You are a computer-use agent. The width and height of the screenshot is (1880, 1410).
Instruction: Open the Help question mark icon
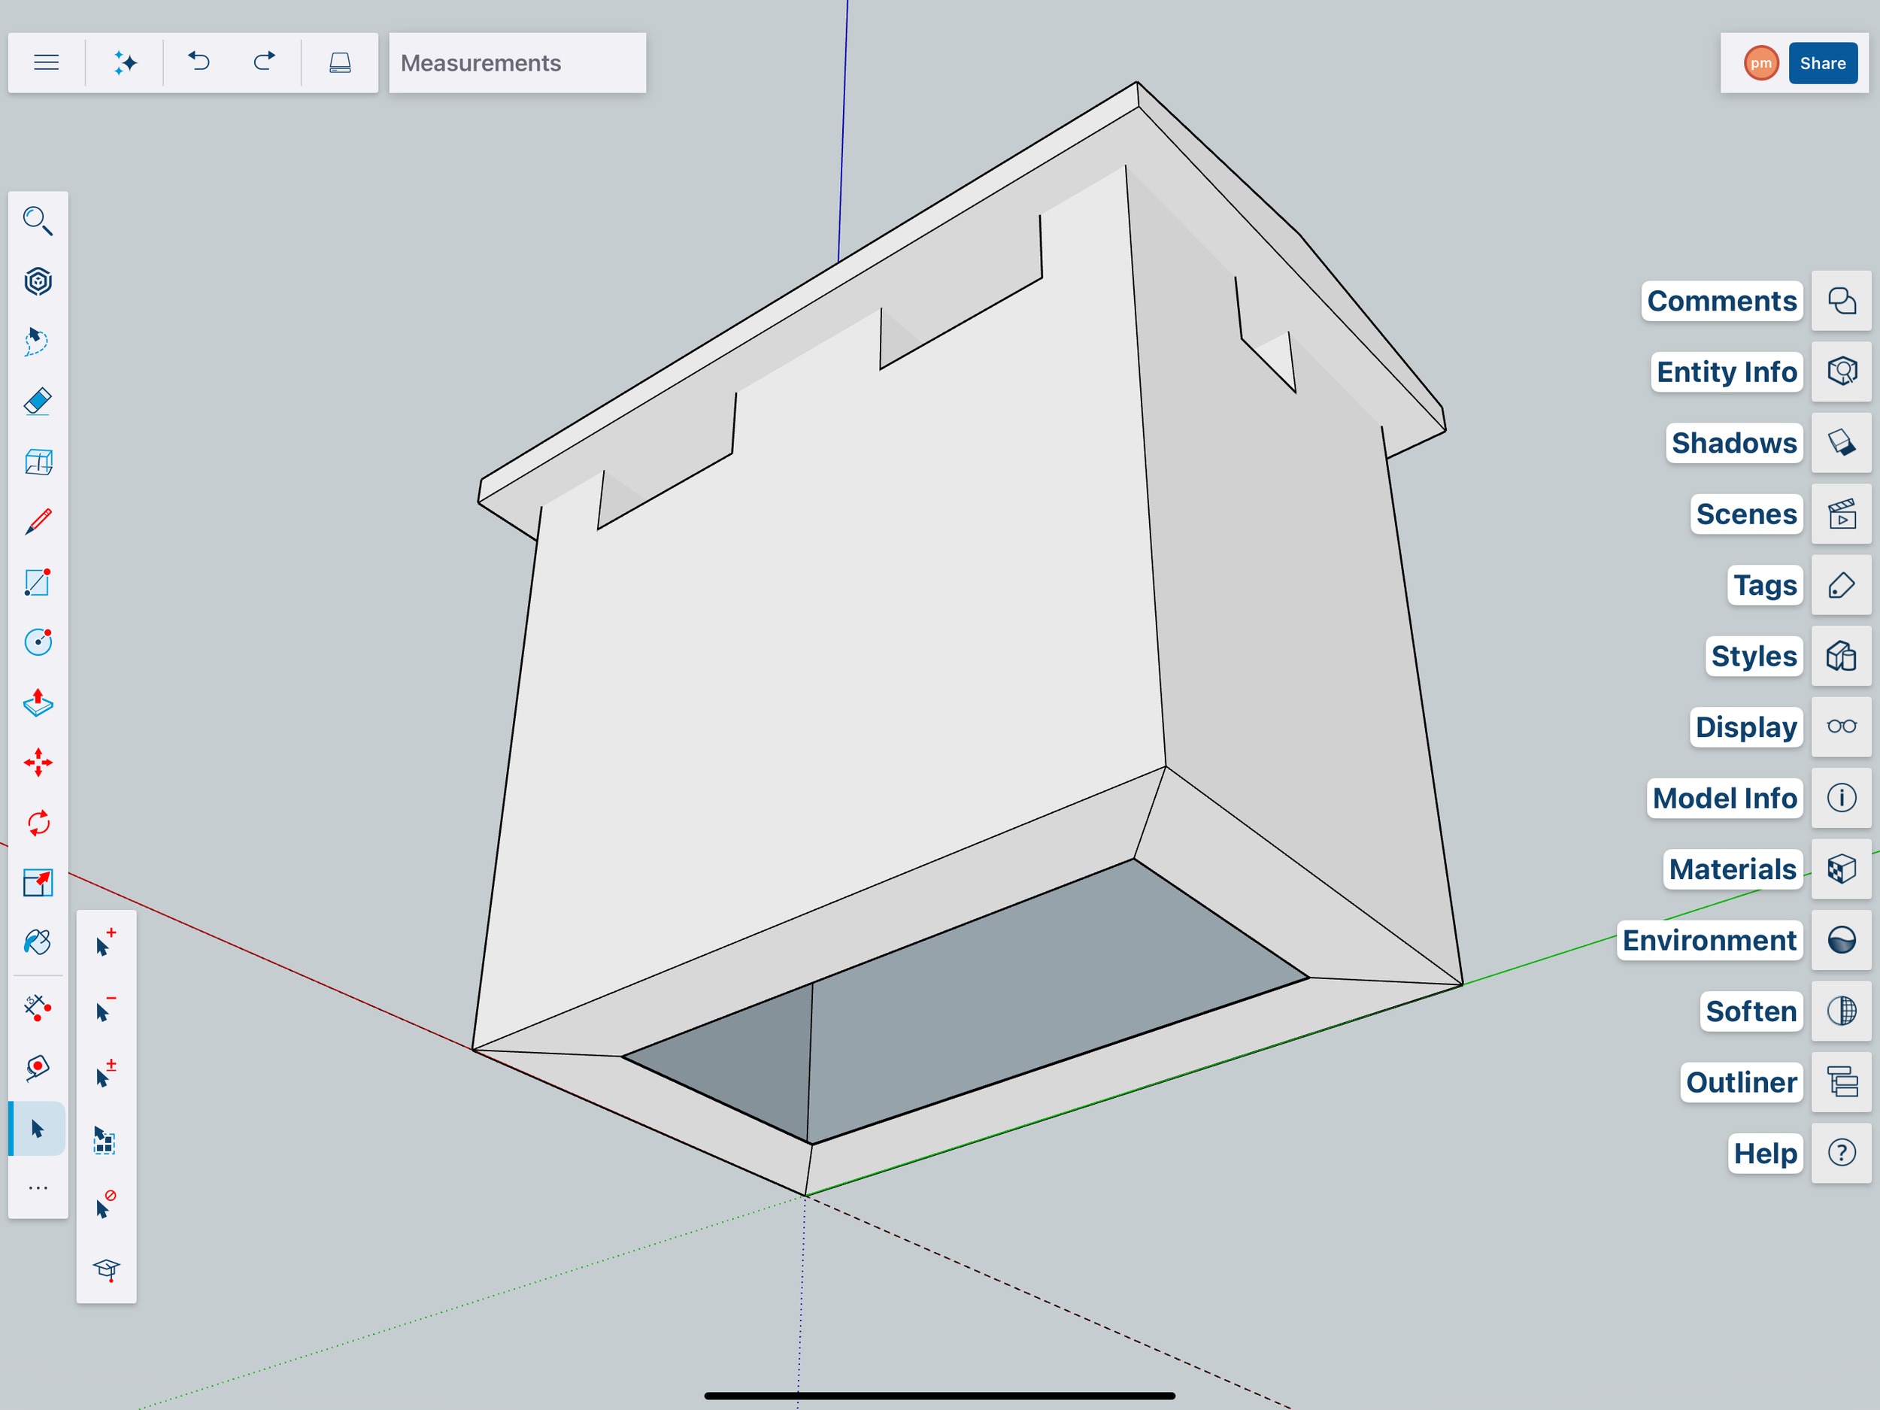(x=1842, y=1154)
